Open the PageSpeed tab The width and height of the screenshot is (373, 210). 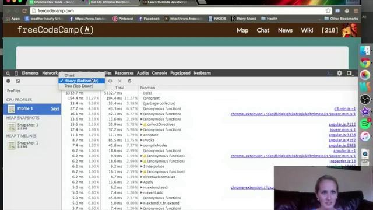(180, 73)
